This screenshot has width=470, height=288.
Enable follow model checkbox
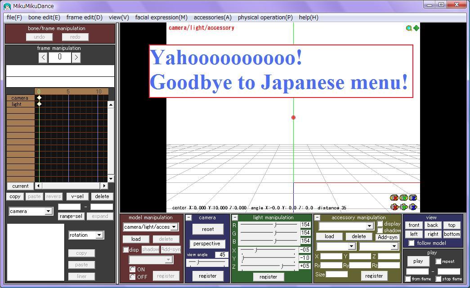[x=412, y=243]
